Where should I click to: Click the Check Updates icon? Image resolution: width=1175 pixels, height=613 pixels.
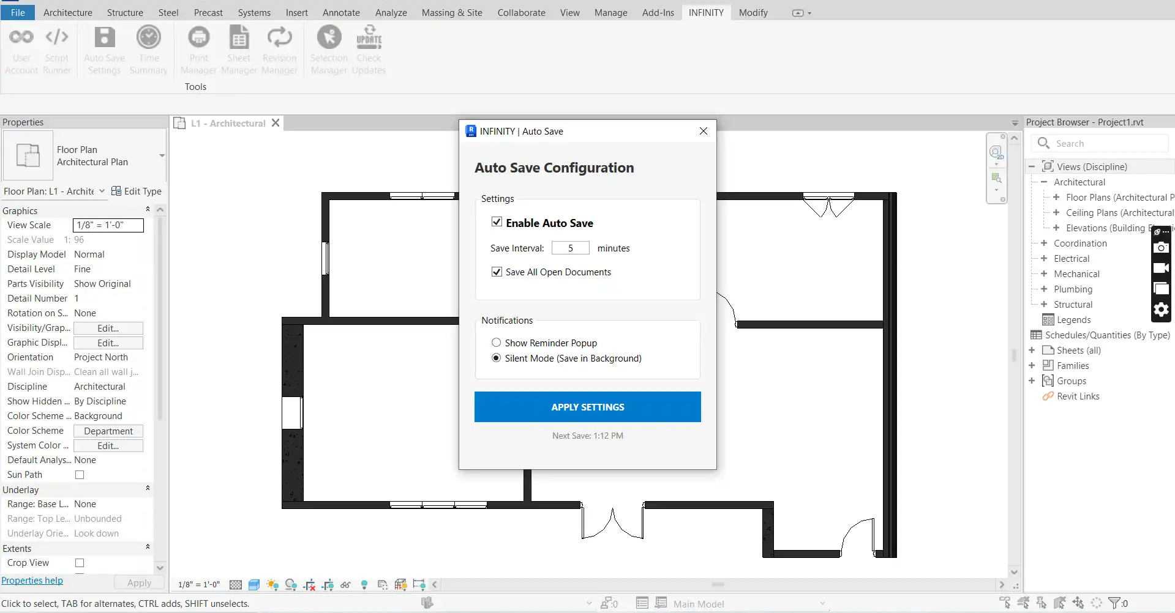369,50
